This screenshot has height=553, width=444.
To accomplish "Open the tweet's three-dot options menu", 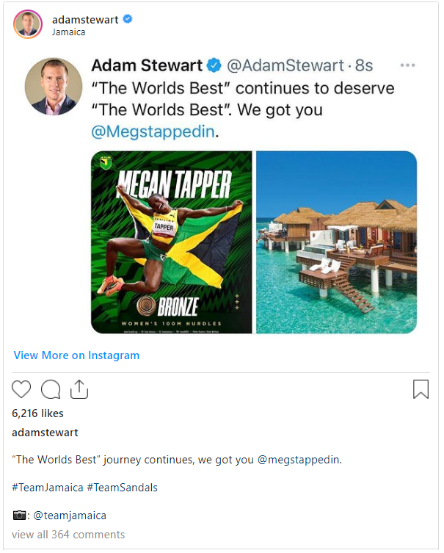I will (x=408, y=65).
